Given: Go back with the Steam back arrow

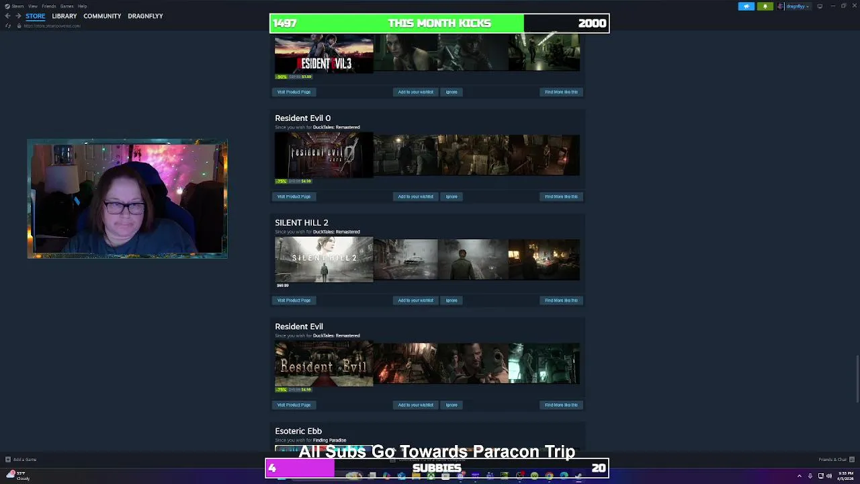Looking at the screenshot, I should tap(8, 16).
